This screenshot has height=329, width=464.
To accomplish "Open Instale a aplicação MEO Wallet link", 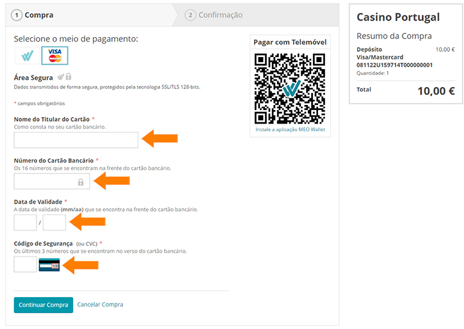I will click(291, 129).
